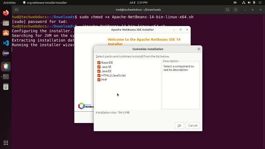Close the Apache NetBeans IDE Installer window
Image resolution: width=265 pixels, height=149 pixels.
pyautogui.click(x=187, y=29)
